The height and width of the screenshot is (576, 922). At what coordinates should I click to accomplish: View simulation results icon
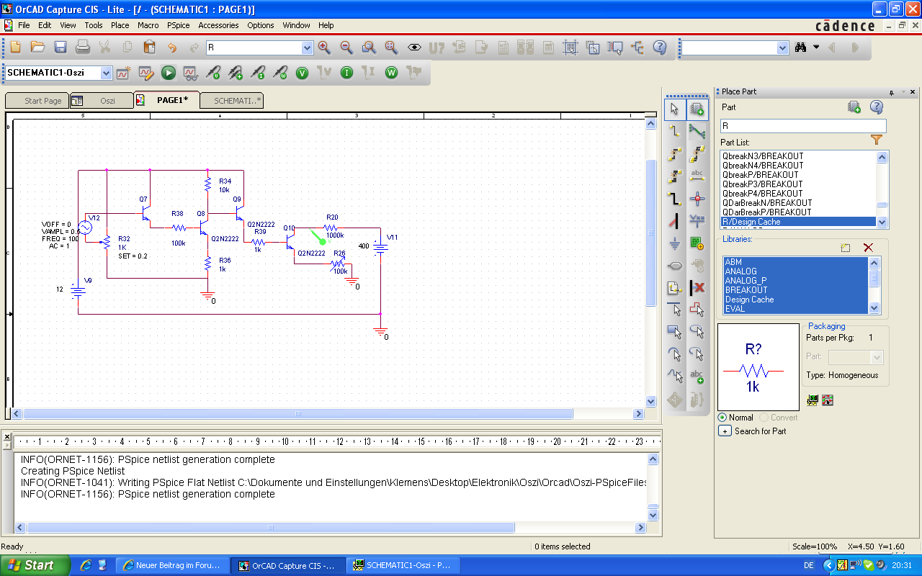coord(191,73)
